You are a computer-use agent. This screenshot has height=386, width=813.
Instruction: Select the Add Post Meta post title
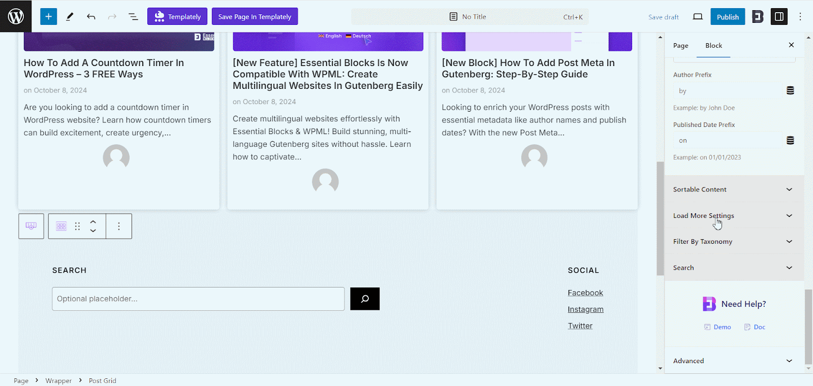click(528, 69)
